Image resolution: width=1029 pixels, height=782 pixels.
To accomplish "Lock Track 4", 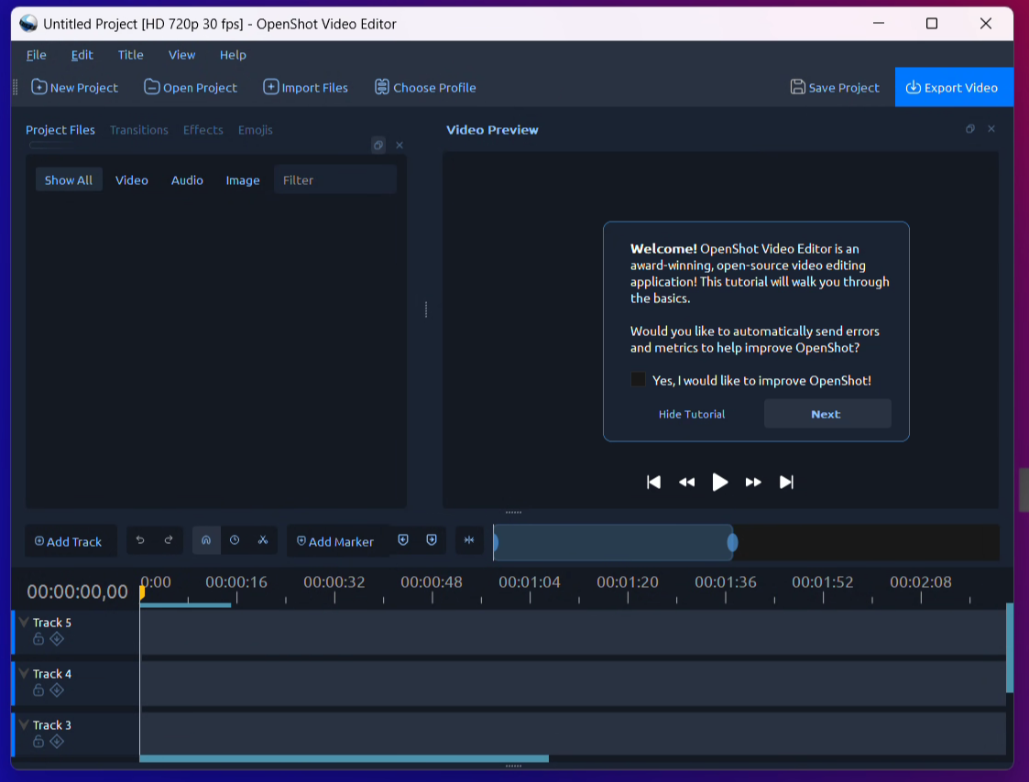I will click(38, 690).
